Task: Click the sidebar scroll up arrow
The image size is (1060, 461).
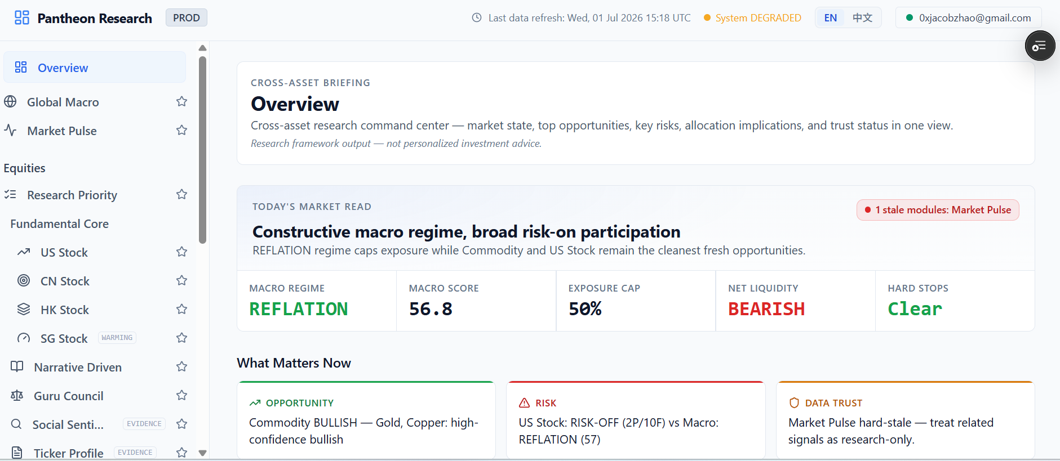Action: click(x=203, y=48)
